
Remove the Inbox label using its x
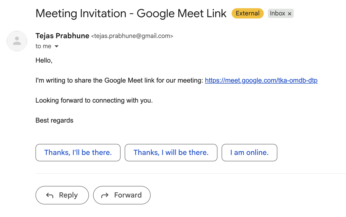click(x=289, y=14)
